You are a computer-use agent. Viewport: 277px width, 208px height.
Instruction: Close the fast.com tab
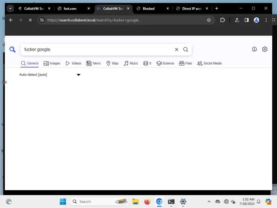[89, 8]
